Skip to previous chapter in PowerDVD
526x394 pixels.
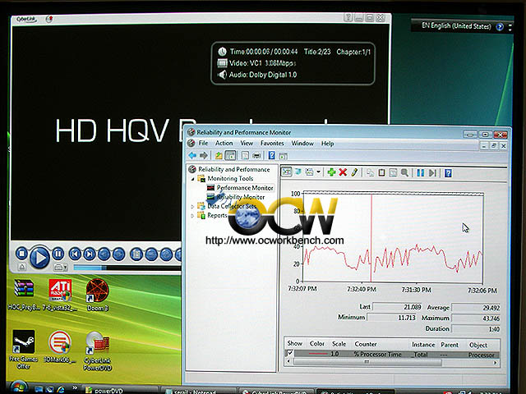coord(75,254)
